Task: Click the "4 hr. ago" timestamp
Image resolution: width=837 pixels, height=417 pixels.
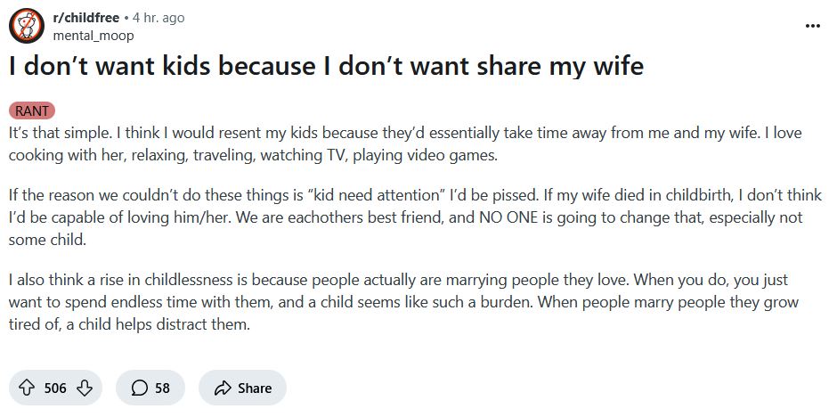Action: click(x=158, y=18)
